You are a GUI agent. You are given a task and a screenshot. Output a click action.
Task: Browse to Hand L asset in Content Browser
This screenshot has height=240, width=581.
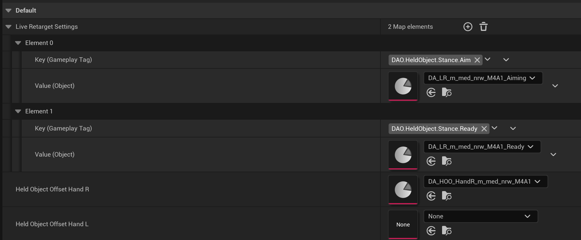[x=447, y=231]
